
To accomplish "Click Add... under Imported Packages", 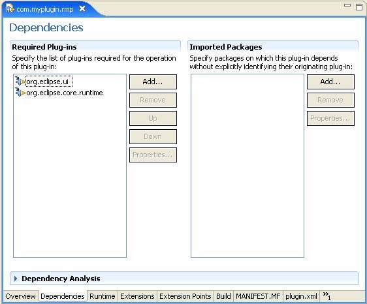I will 330,82.
